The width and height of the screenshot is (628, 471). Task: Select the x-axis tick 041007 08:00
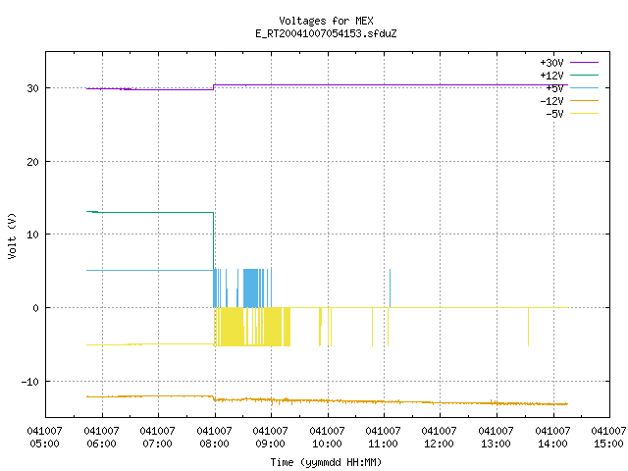pos(214,438)
